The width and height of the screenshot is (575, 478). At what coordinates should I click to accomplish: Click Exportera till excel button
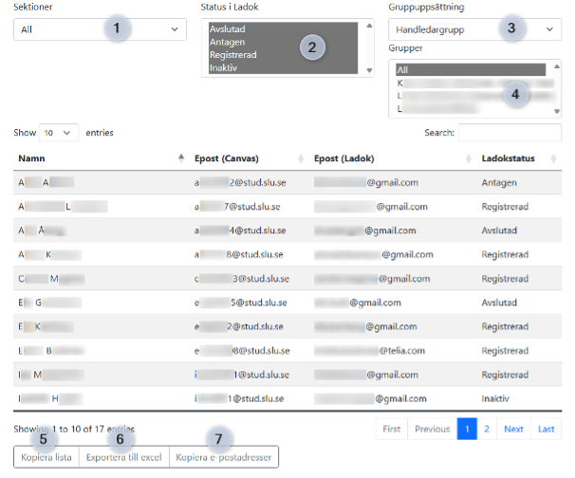point(123,457)
